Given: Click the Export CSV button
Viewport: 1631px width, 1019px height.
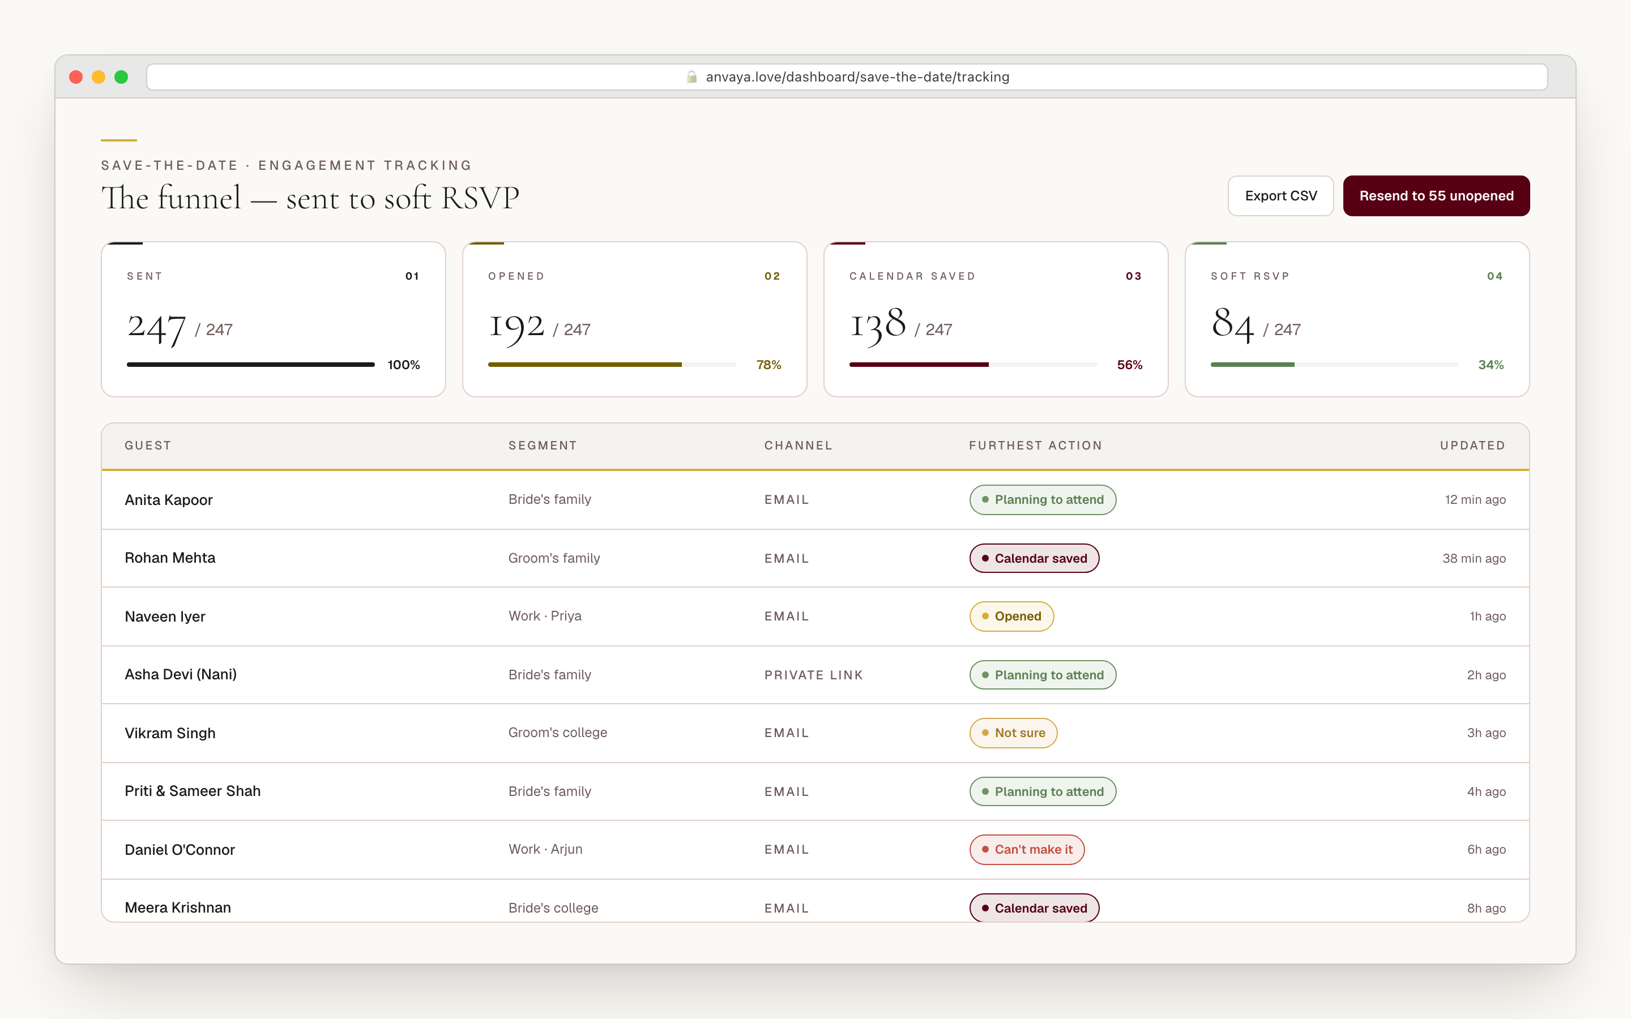Looking at the screenshot, I should point(1280,196).
